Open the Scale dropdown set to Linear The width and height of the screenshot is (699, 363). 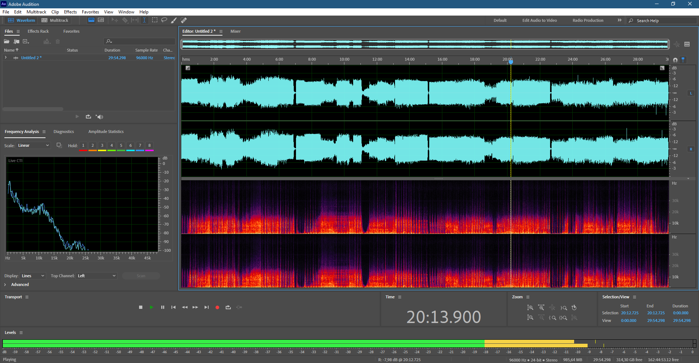click(x=33, y=145)
